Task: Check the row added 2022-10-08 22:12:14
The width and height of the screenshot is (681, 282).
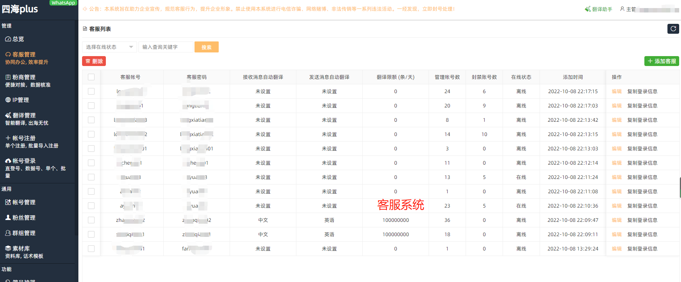Action: [91, 163]
